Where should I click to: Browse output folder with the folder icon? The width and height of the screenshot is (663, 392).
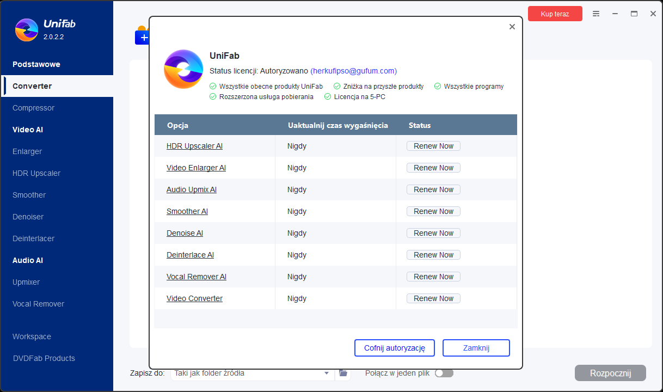point(343,373)
